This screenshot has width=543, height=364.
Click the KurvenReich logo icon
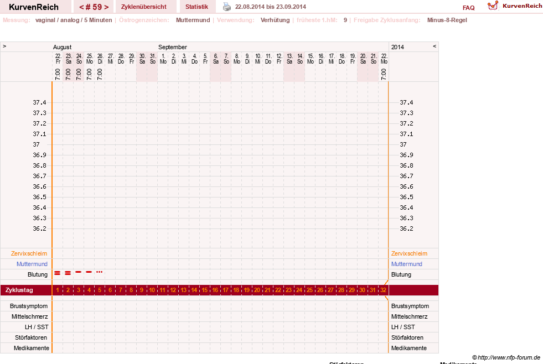tap(493, 6)
